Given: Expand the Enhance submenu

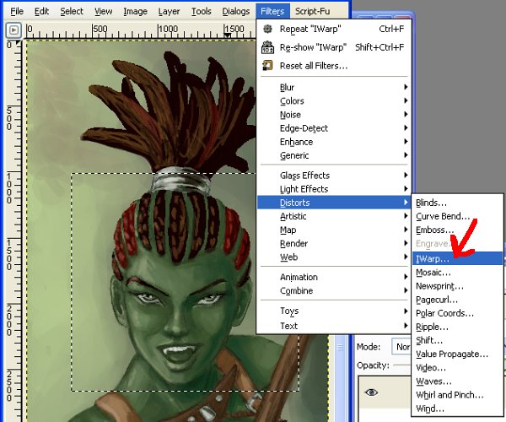Looking at the screenshot, I should [x=334, y=142].
